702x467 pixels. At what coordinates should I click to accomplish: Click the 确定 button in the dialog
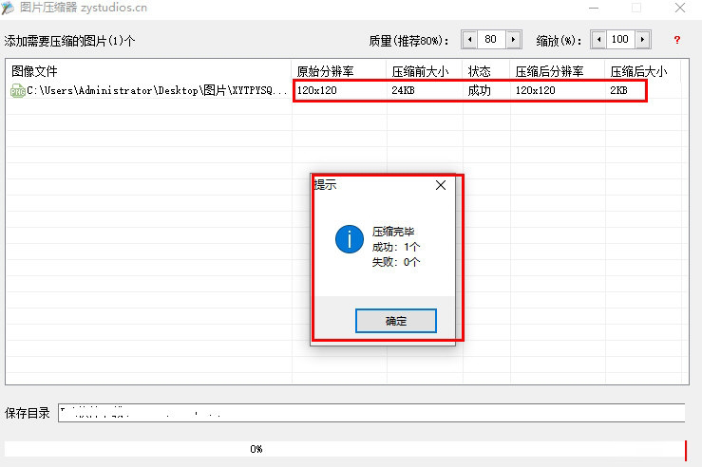tap(396, 321)
